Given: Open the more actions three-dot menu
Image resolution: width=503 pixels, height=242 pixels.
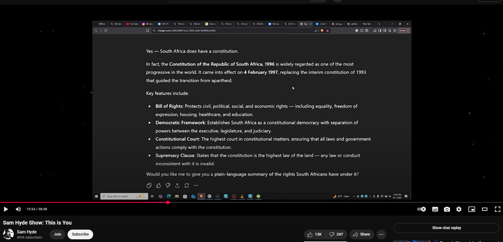Looking at the screenshot, I should [x=381, y=234].
